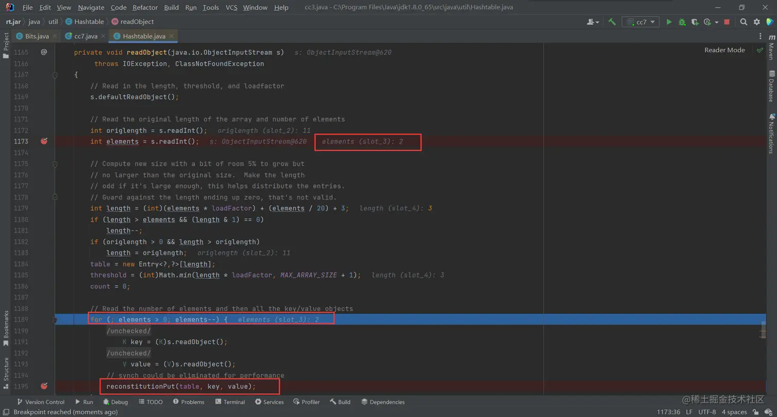Open the Bookmarks tool window
The height and width of the screenshot is (417, 777).
click(6, 329)
